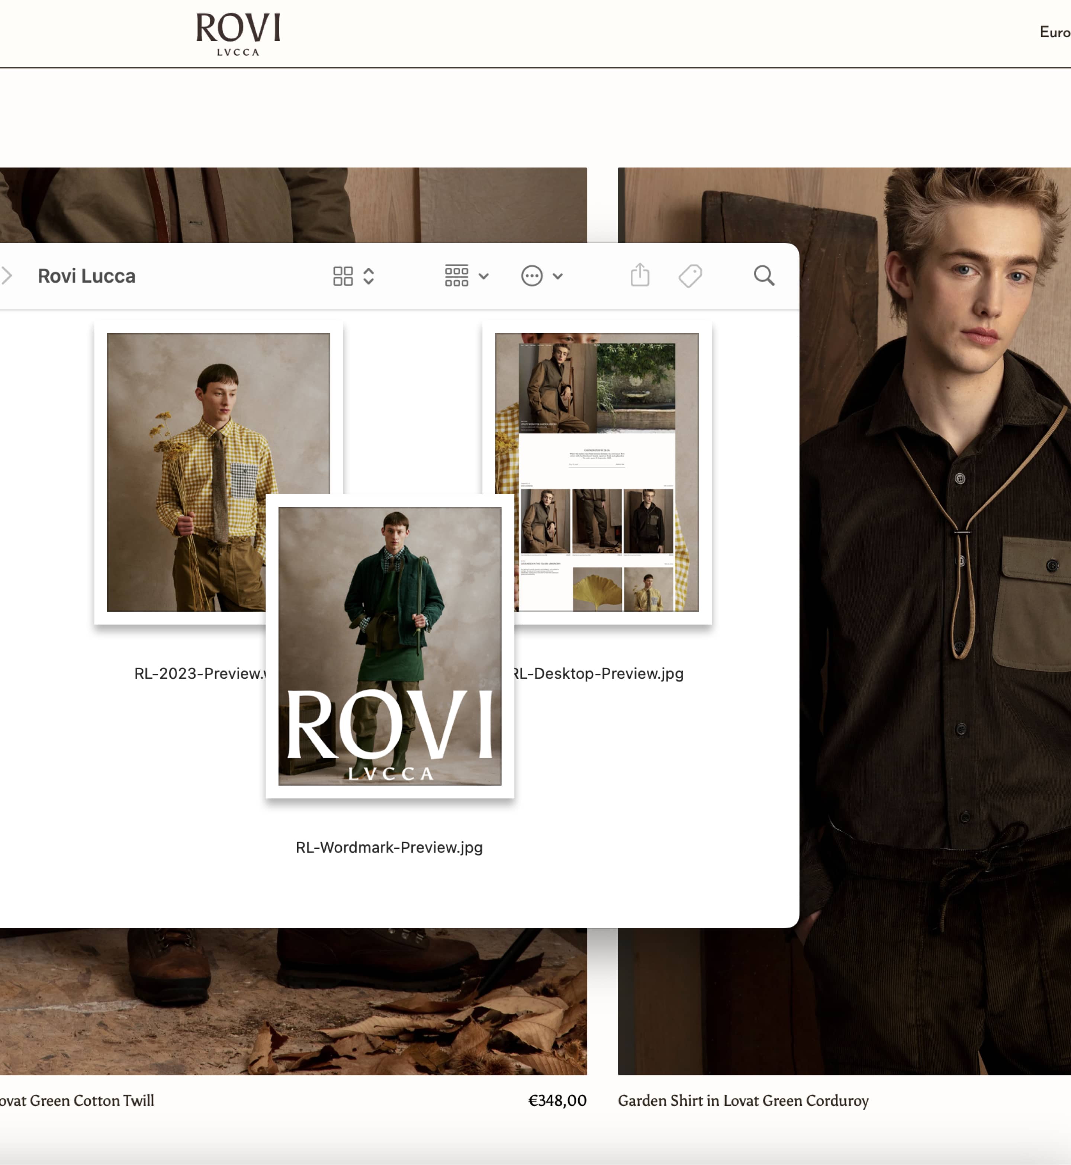Click the RL-Desktop-Preview.jpg filename label
This screenshot has height=1165, width=1071.
(599, 673)
